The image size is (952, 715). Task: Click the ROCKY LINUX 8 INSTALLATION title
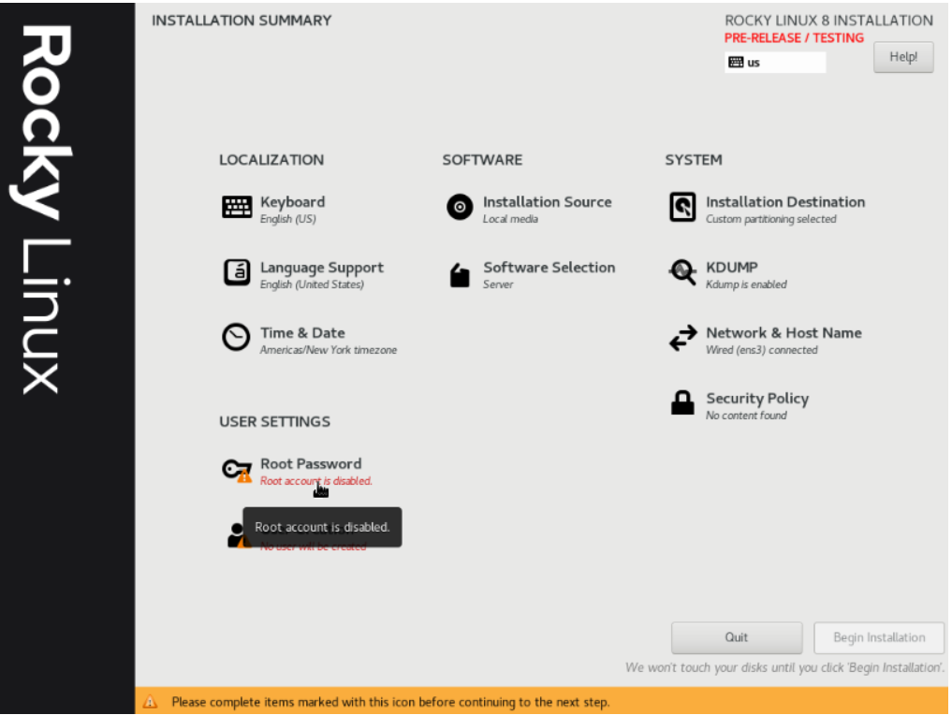[828, 21]
